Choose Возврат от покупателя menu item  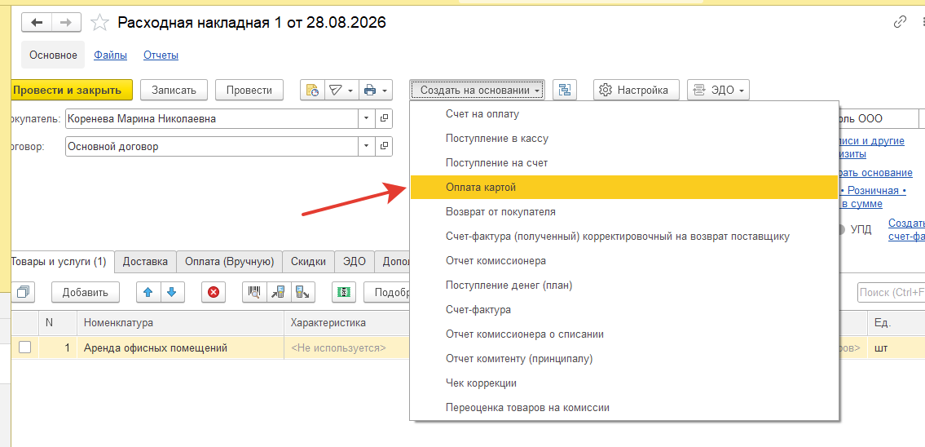(624, 211)
